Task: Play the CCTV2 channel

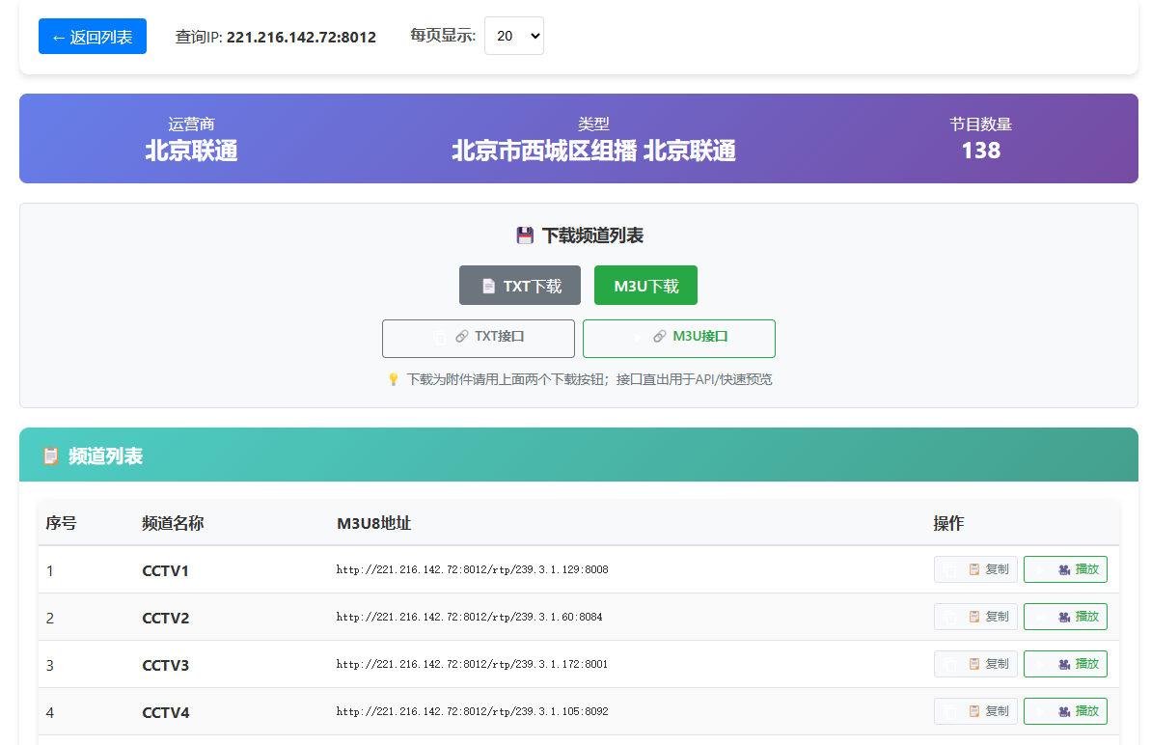Action: click(1065, 617)
